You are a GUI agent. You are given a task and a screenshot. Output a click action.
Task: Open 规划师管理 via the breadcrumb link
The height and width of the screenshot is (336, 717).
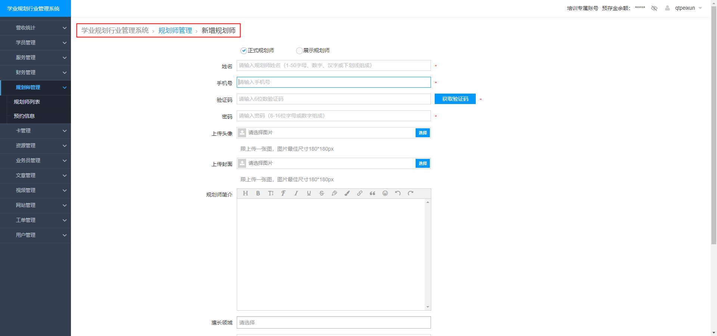coord(174,31)
